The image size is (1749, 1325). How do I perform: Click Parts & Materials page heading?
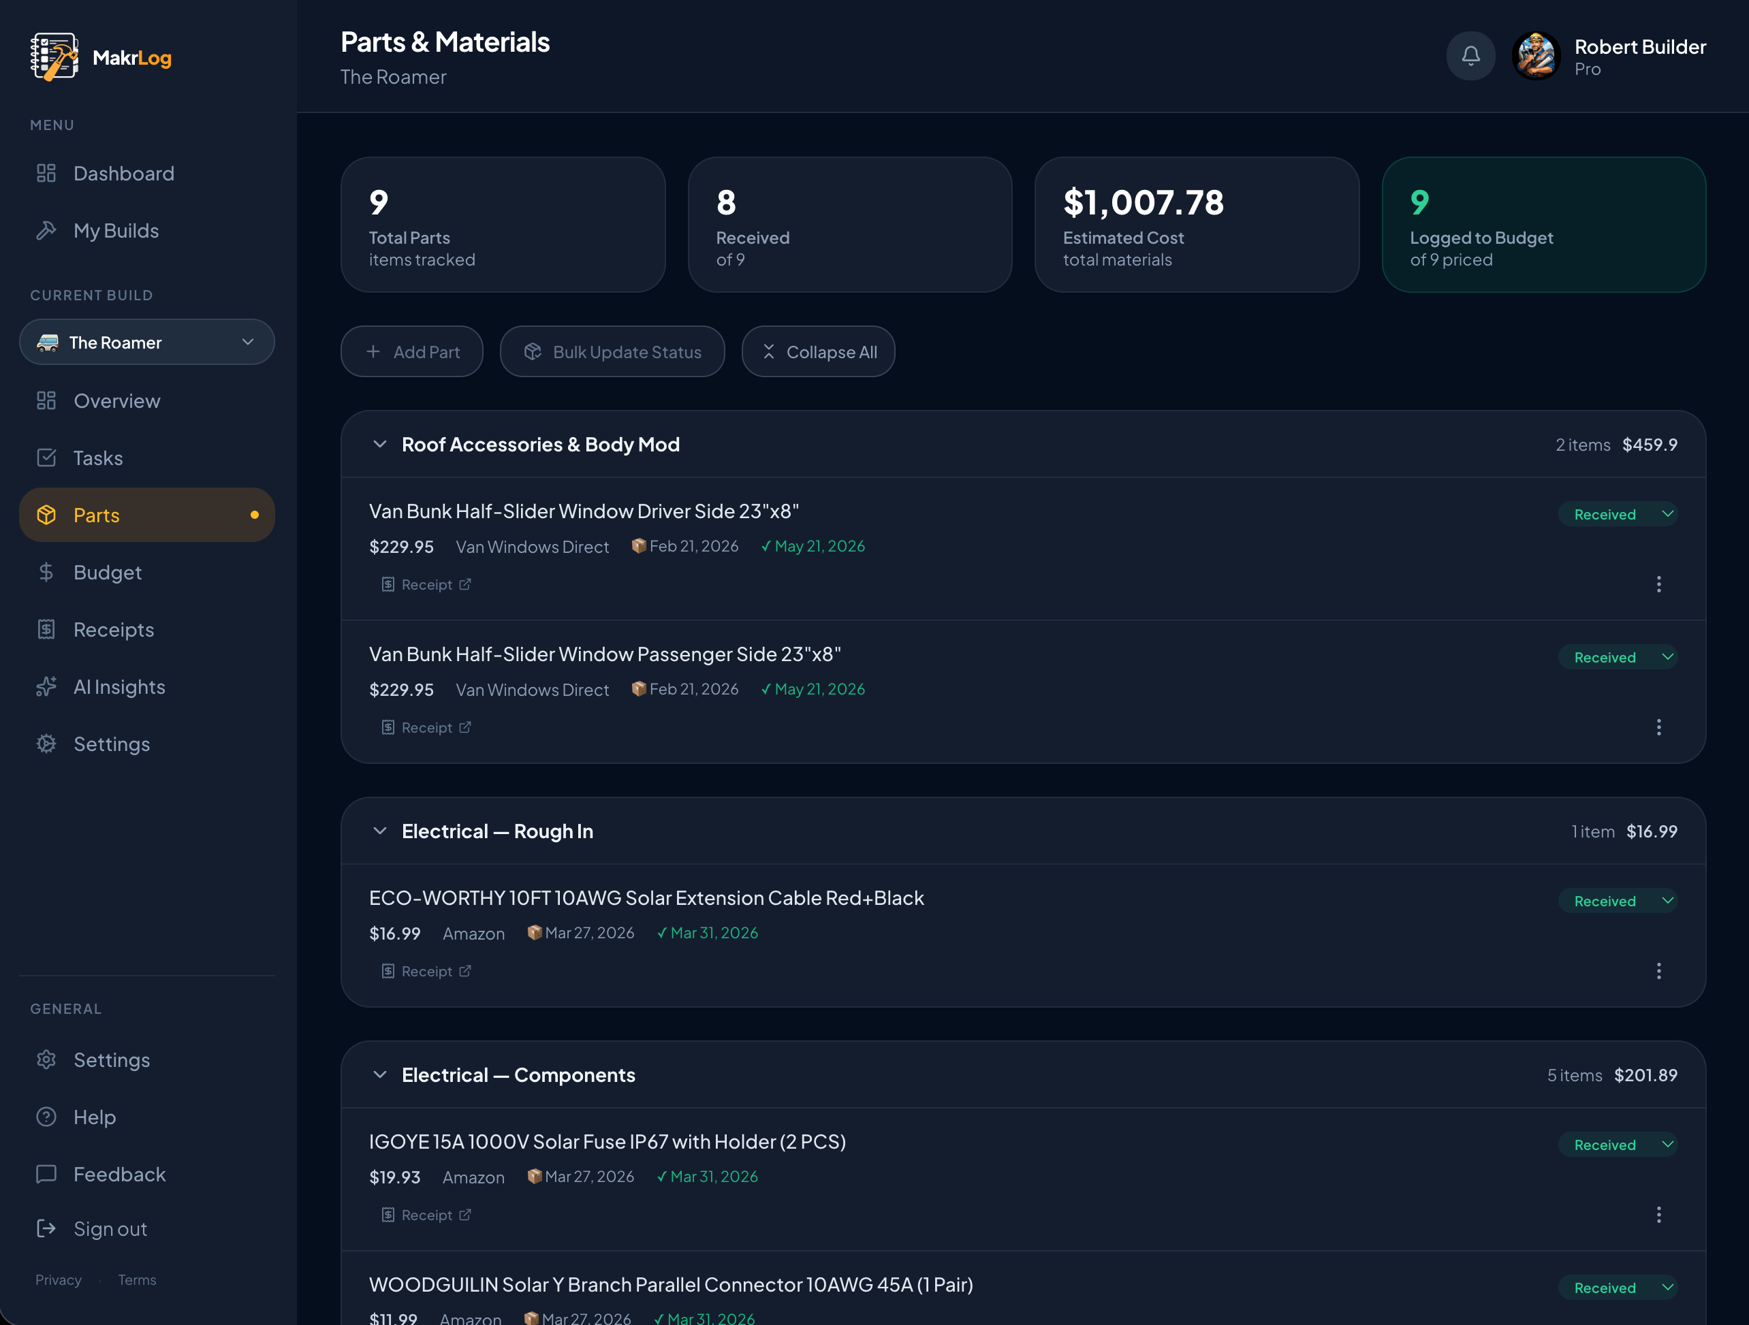point(445,42)
